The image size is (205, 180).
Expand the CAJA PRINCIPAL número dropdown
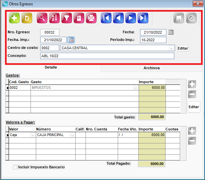click(x=72, y=135)
